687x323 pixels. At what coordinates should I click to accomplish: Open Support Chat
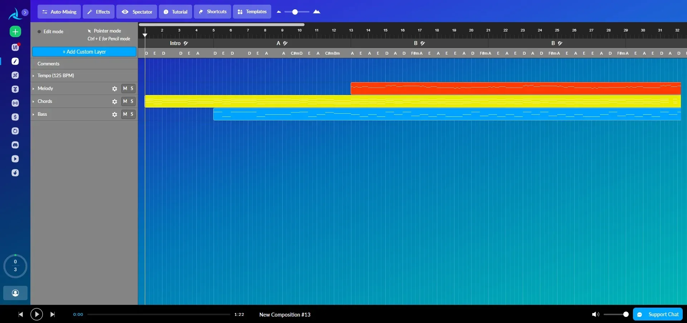(658, 314)
